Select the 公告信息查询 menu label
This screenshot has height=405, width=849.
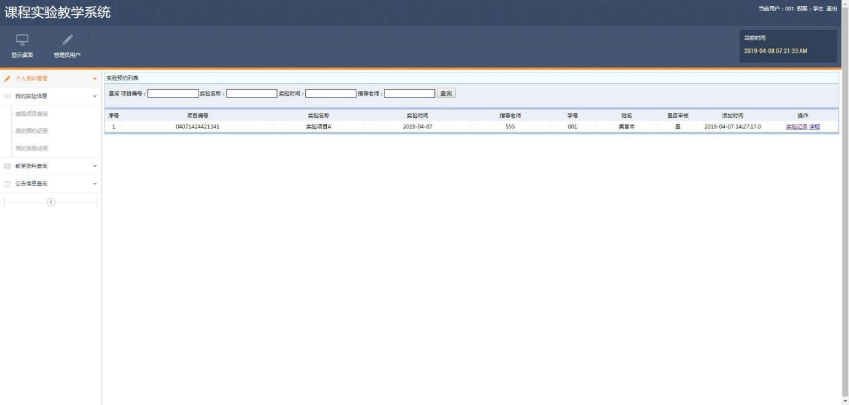31,184
